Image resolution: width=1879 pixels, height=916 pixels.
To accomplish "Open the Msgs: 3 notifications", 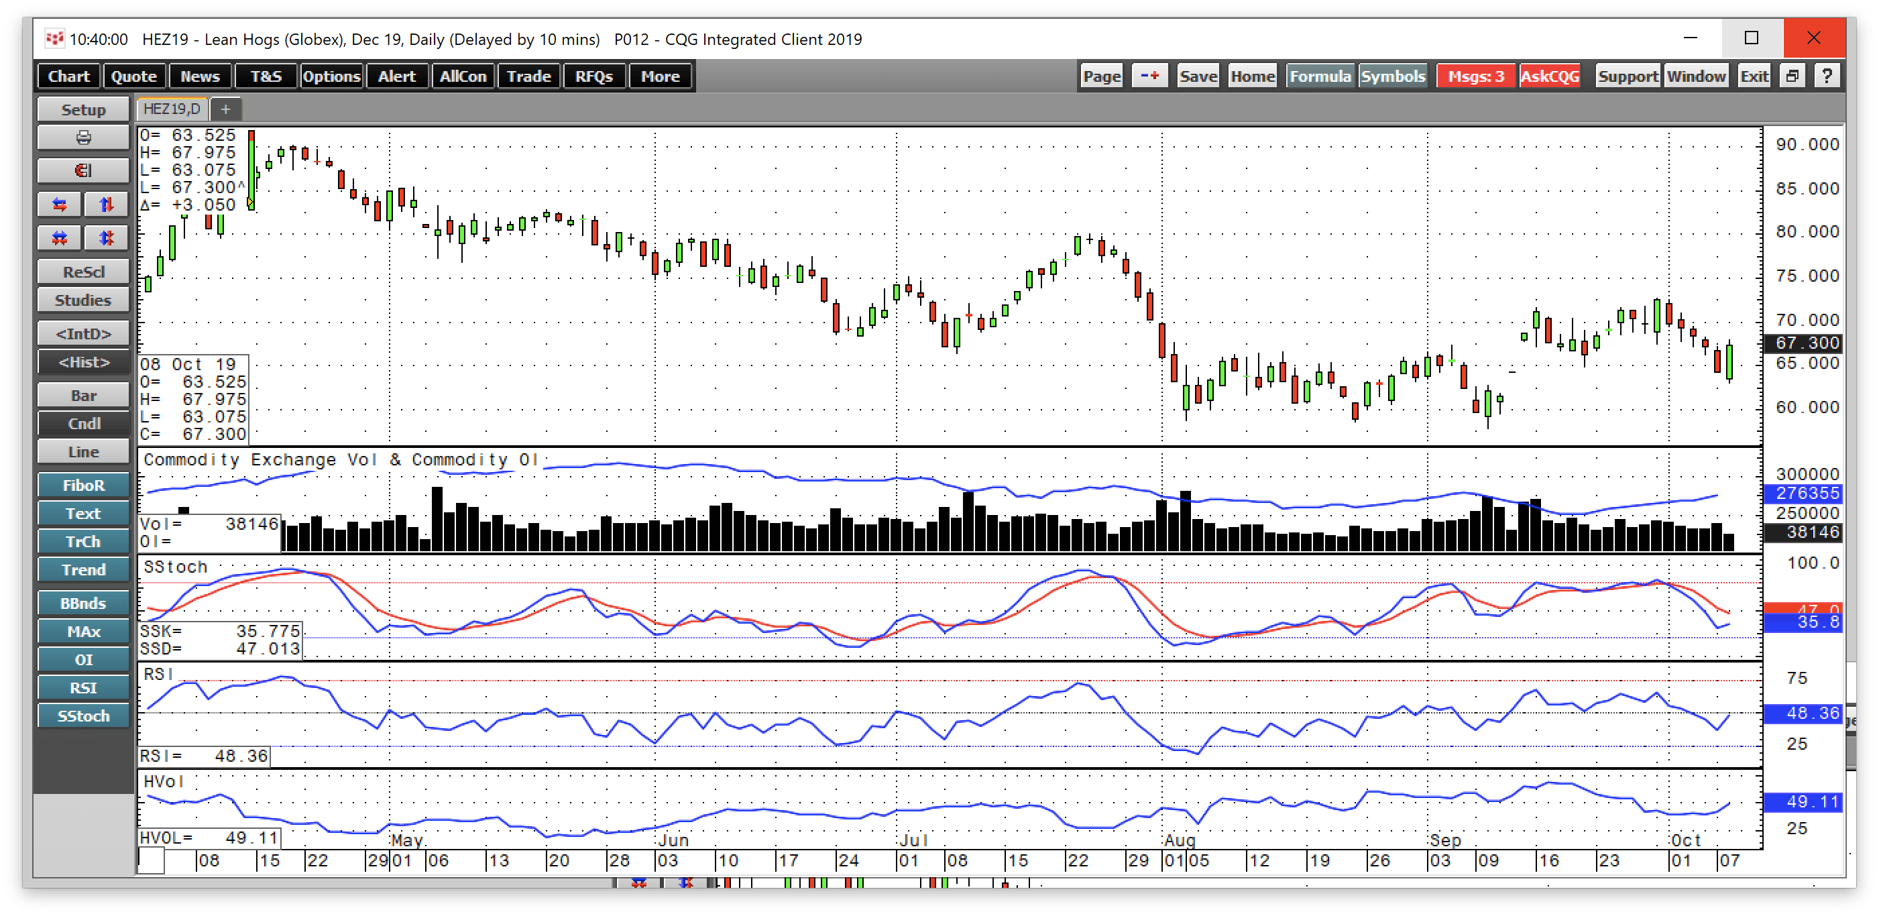I will (x=1475, y=76).
